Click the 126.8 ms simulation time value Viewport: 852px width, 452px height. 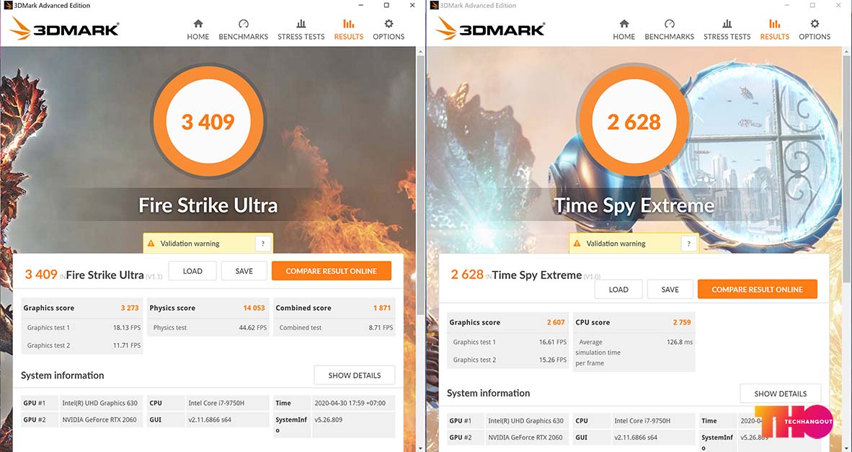(680, 342)
